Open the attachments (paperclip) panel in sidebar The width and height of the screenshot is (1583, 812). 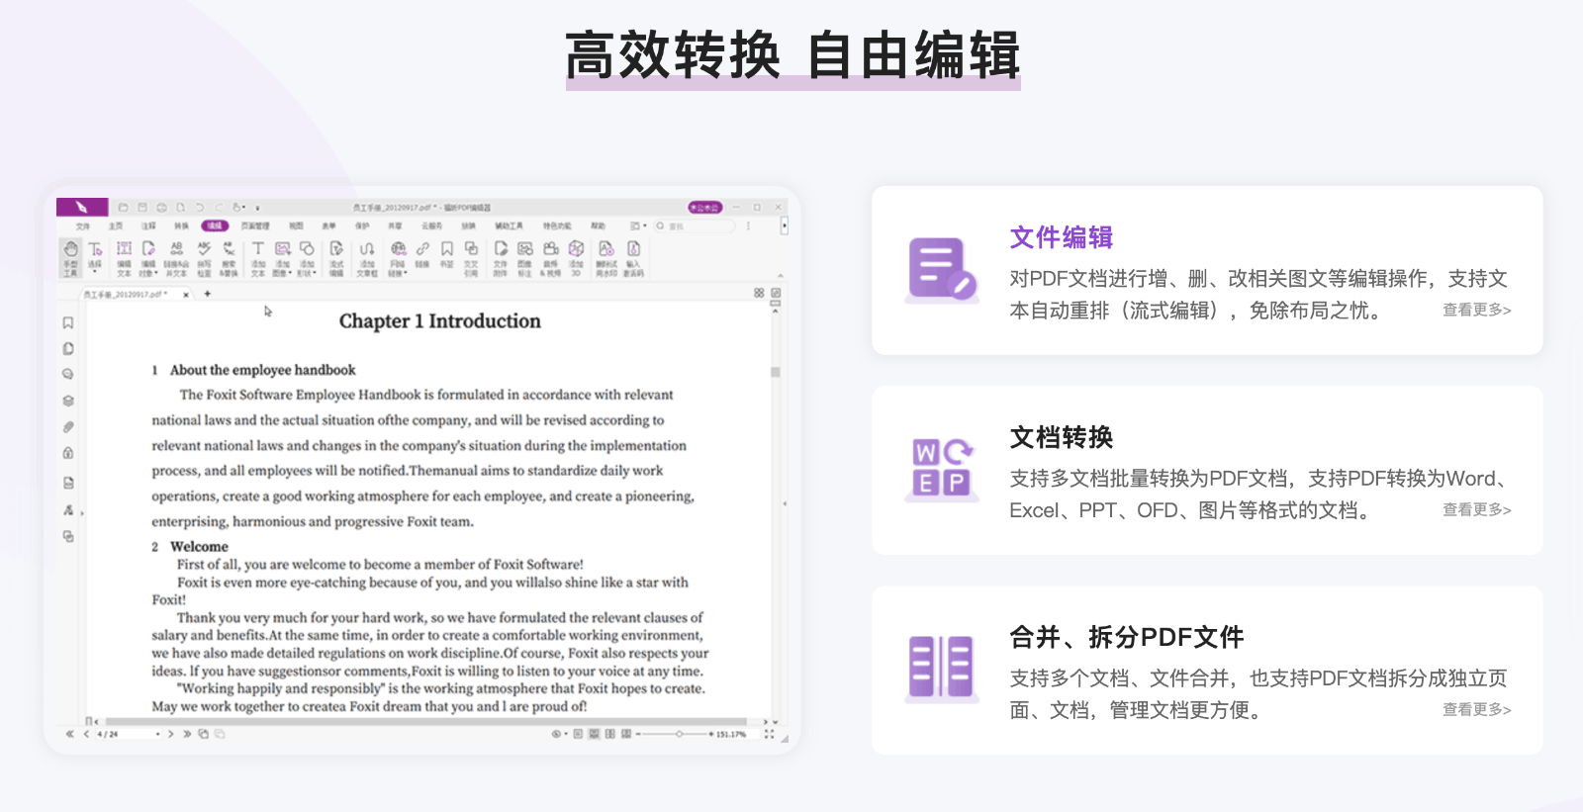68,427
